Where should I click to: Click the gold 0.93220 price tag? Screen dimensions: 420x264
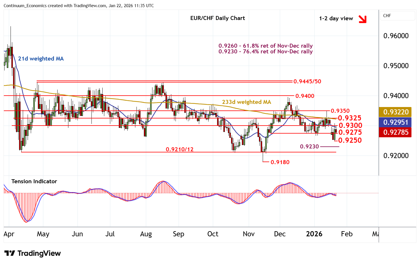tap(395, 112)
